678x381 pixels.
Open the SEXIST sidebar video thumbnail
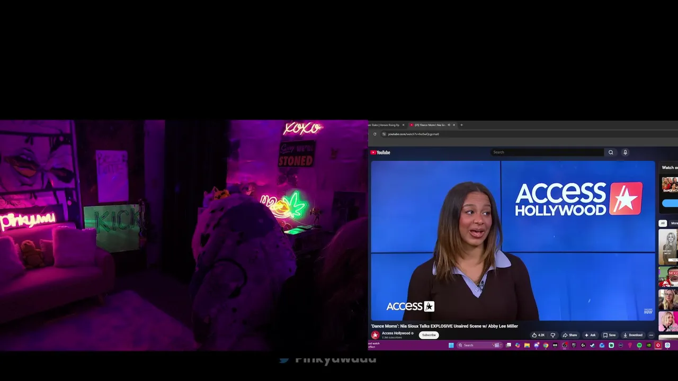coord(668,277)
